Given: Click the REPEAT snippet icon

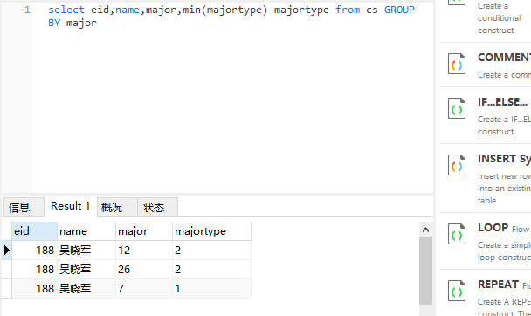Looking at the screenshot, I should pos(457,291).
